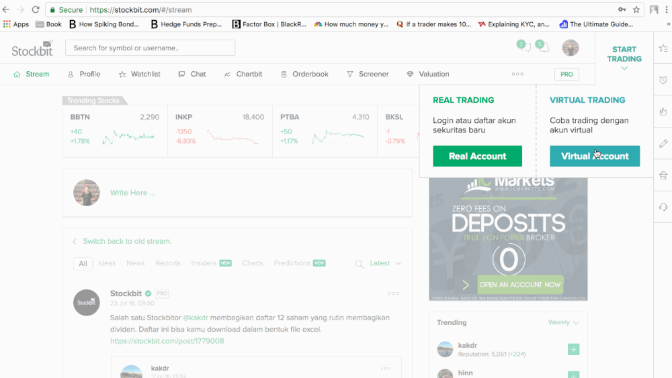Open more navigation dots beside Valuation
This screenshot has width=672, height=378.
click(x=517, y=74)
